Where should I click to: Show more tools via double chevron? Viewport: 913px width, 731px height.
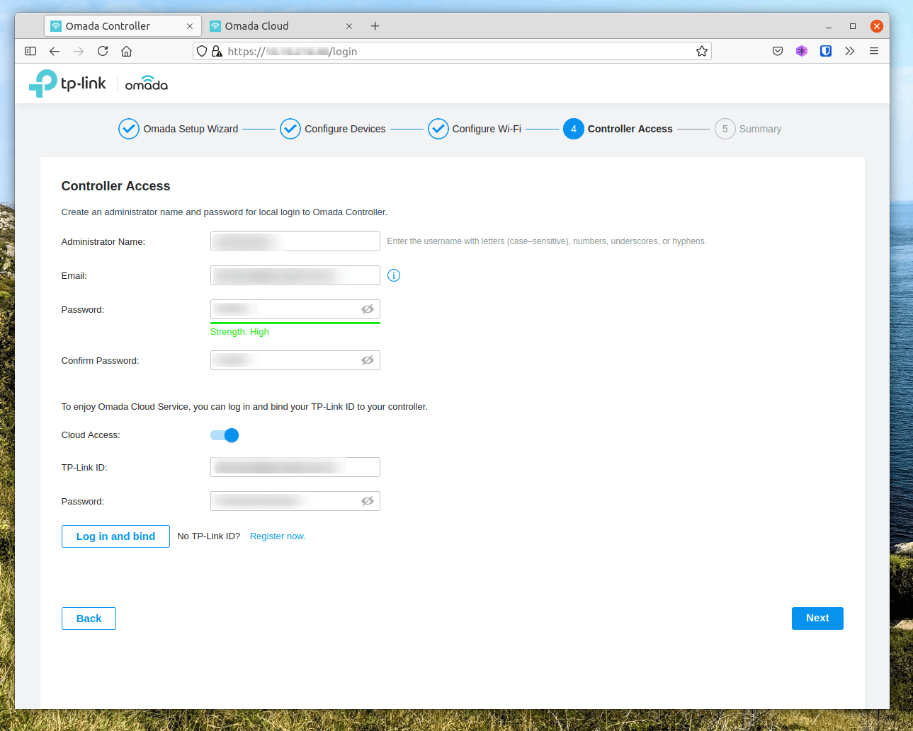tap(850, 51)
